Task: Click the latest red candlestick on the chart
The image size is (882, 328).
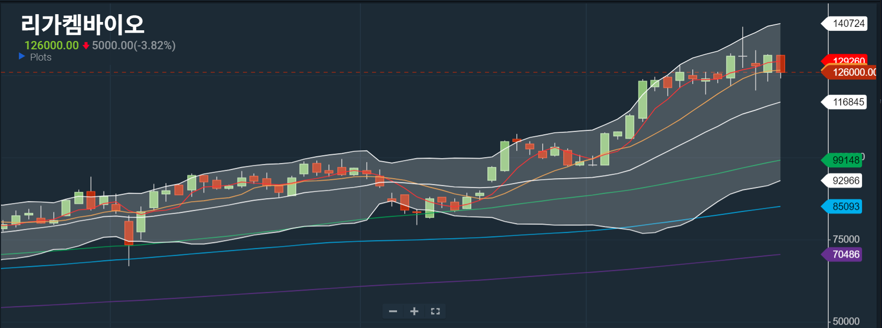Action: tap(780, 64)
